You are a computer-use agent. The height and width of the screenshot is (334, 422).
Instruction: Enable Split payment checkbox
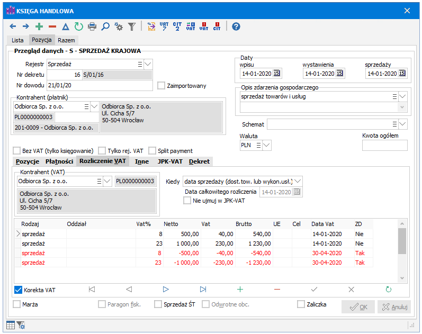tap(152, 151)
